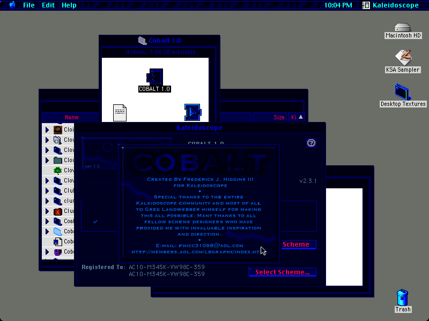Expand the lowercase clur row

[47, 201]
